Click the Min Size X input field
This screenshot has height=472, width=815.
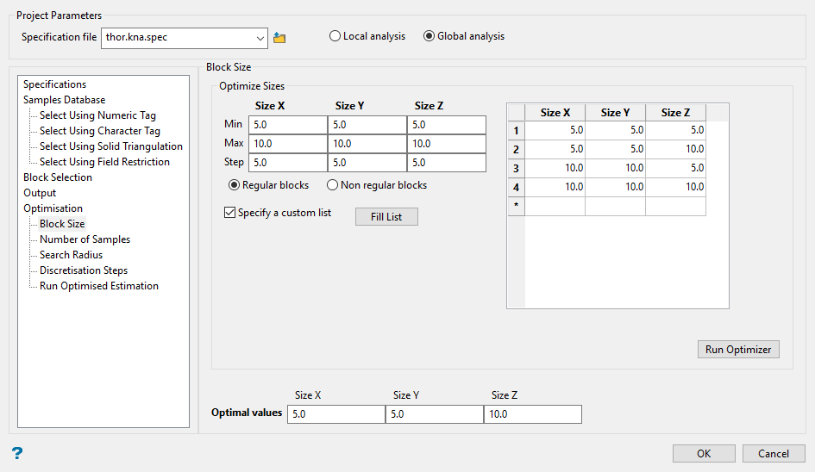287,125
